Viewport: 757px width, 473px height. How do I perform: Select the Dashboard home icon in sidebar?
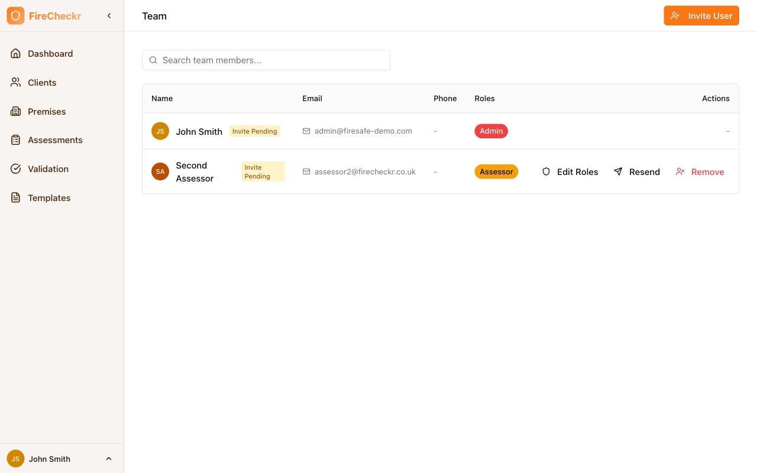pos(15,53)
